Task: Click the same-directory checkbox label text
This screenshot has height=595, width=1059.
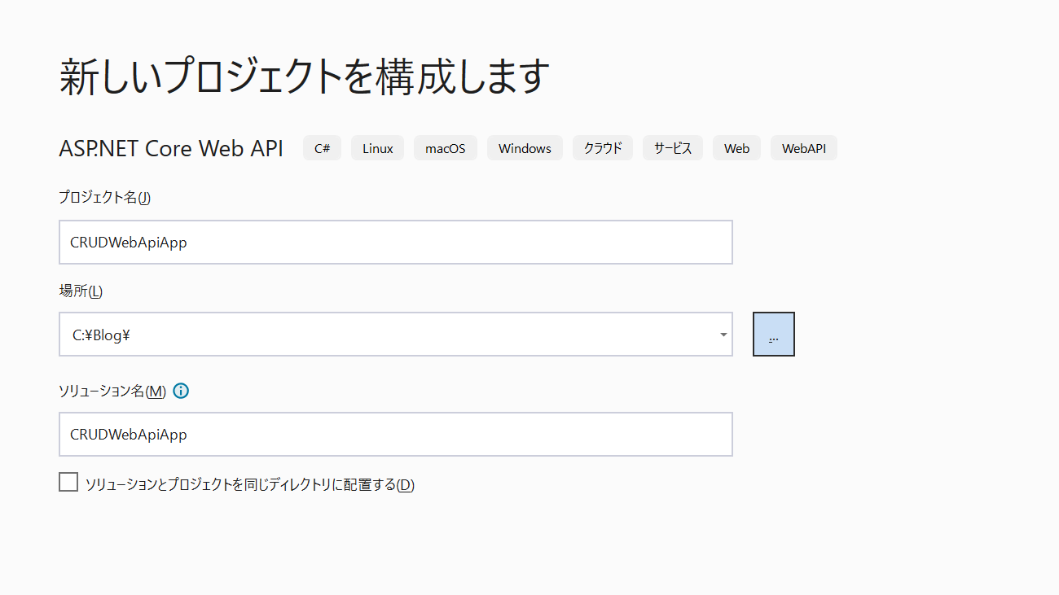Action: tap(250, 484)
